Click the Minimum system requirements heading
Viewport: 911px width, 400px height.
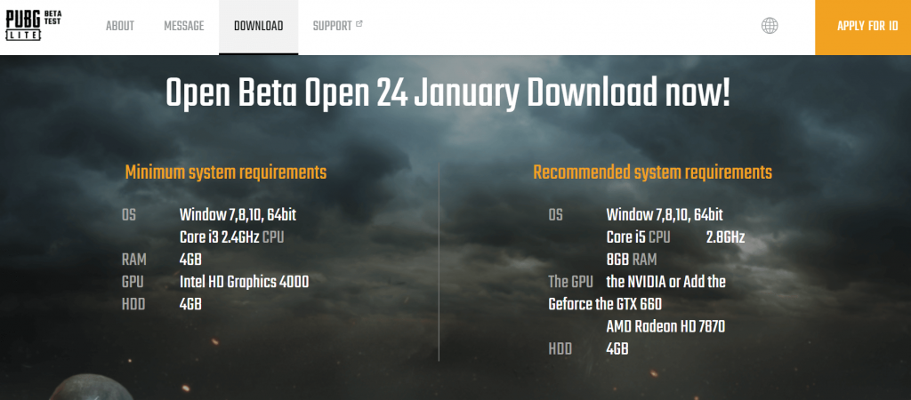click(225, 172)
